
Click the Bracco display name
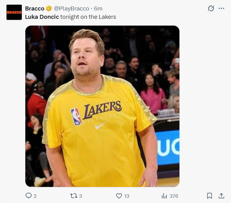coord(35,8)
